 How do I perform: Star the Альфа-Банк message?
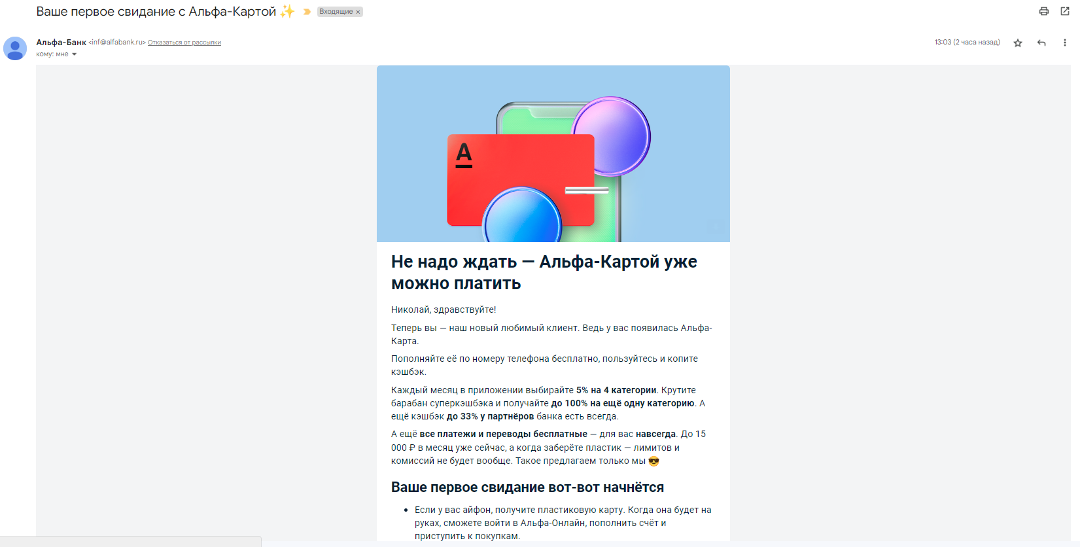1018,43
